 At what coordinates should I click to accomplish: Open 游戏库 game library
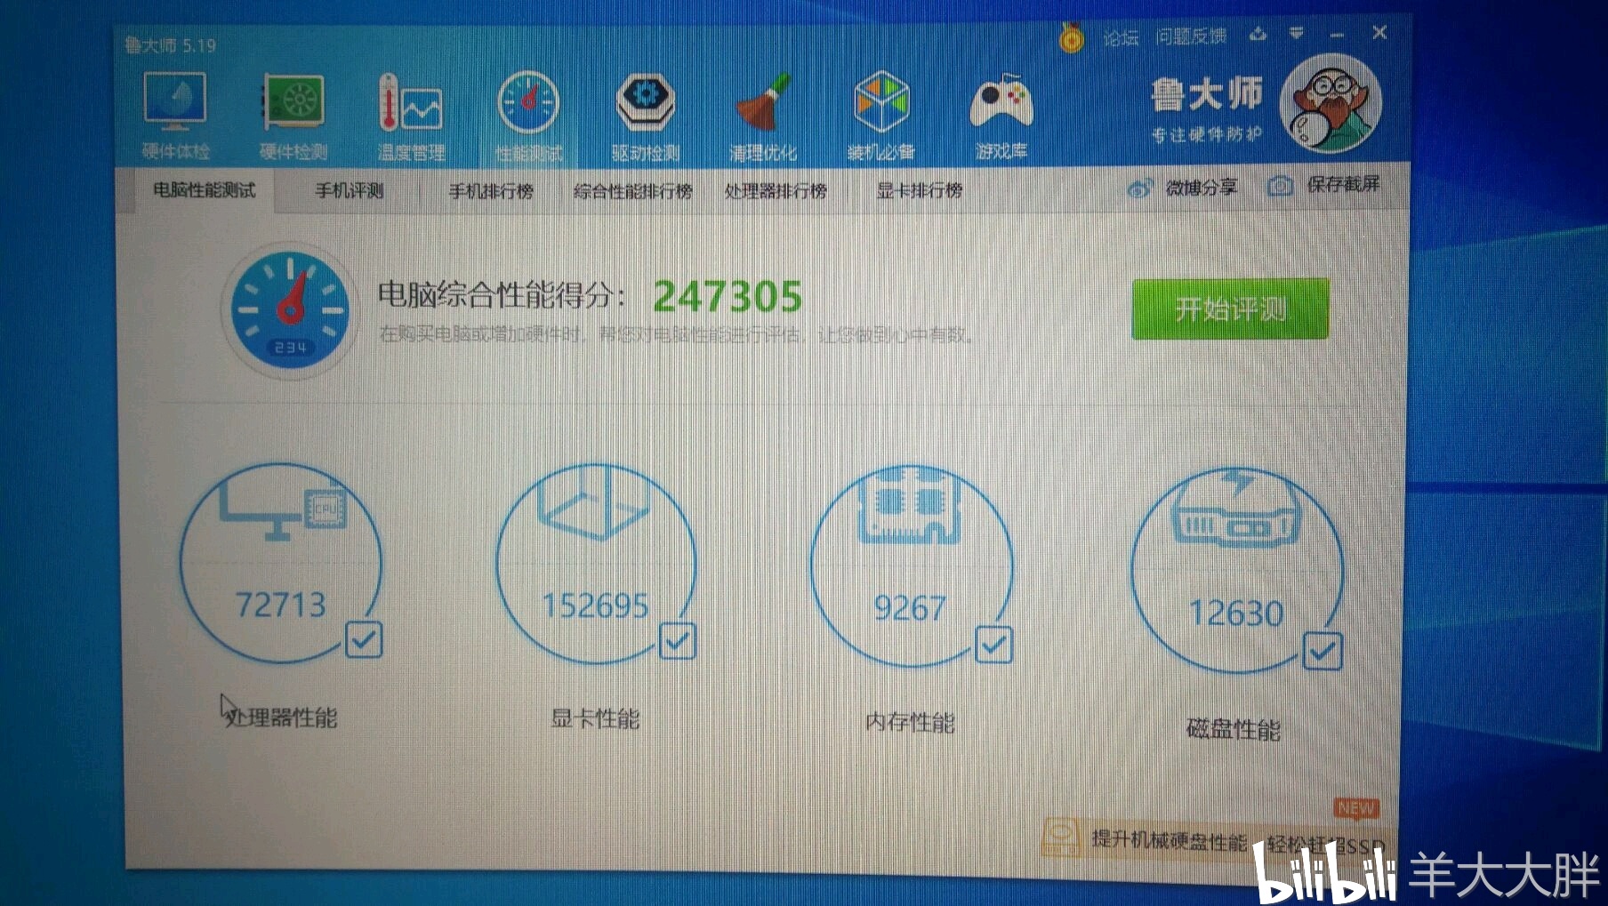[1001, 116]
